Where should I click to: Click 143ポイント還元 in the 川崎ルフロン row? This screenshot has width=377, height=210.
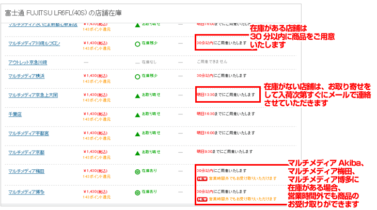[97, 49]
